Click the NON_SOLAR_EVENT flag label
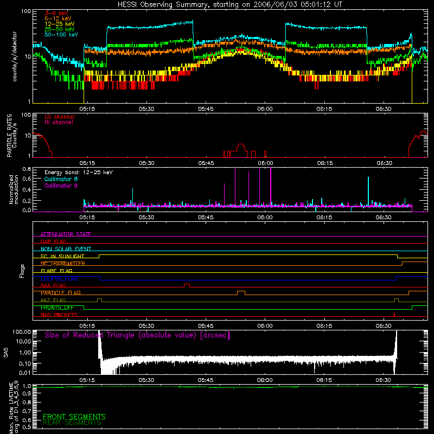The image size is (434, 434). tap(66, 249)
